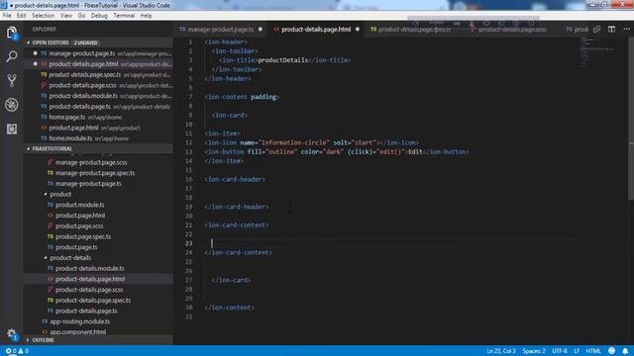This screenshot has width=634, height=356.
Task: Open the Search view in activity bar
Action: pyautogui.click(x=12, y=56)
